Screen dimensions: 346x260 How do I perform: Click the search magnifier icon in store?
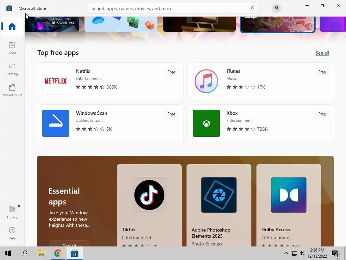coord(252,8)
